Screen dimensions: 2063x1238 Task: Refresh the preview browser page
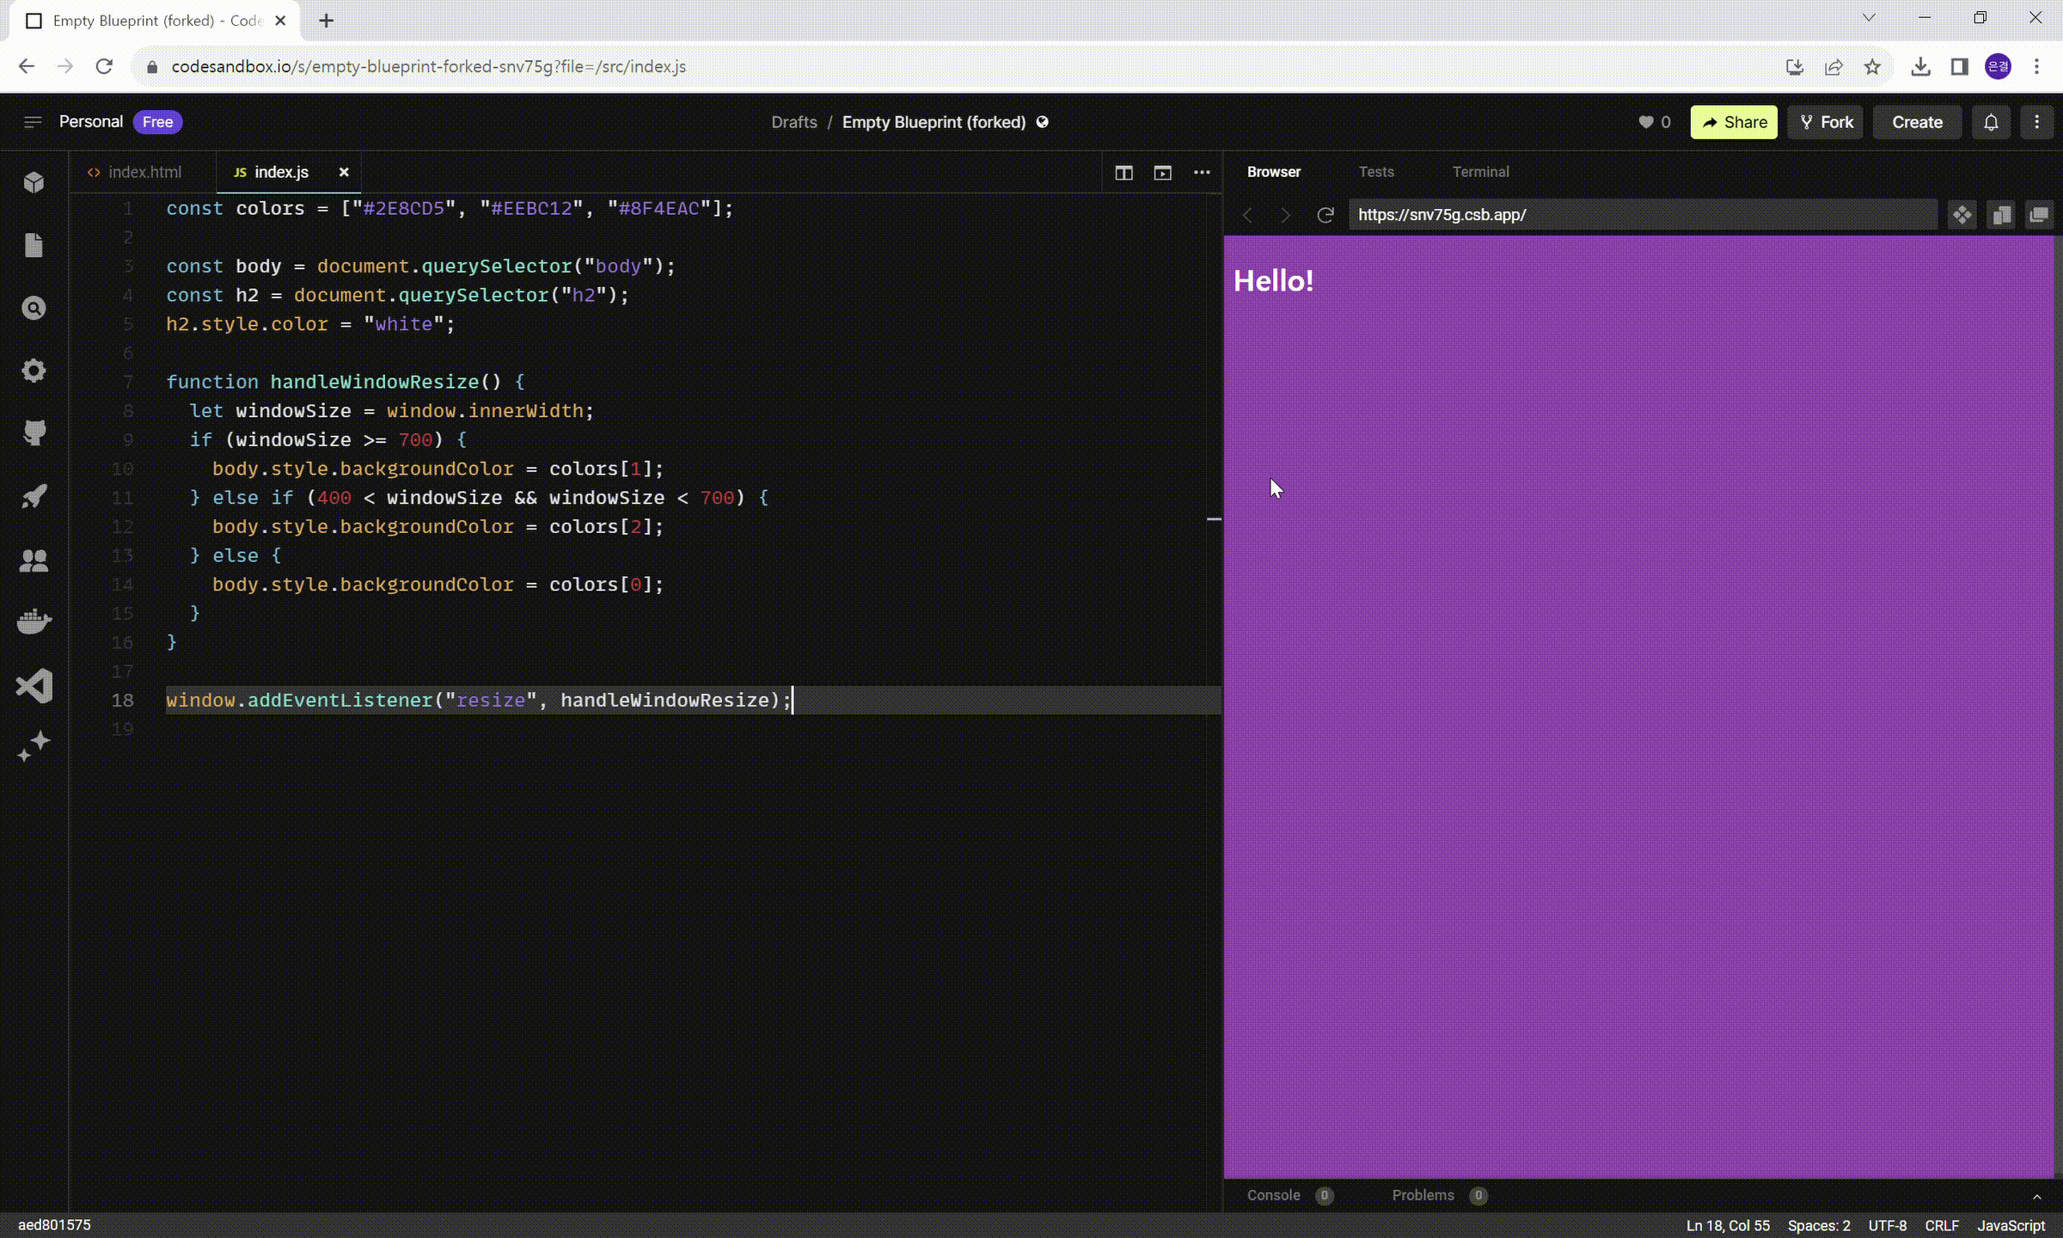click(x=1325, y=215)
